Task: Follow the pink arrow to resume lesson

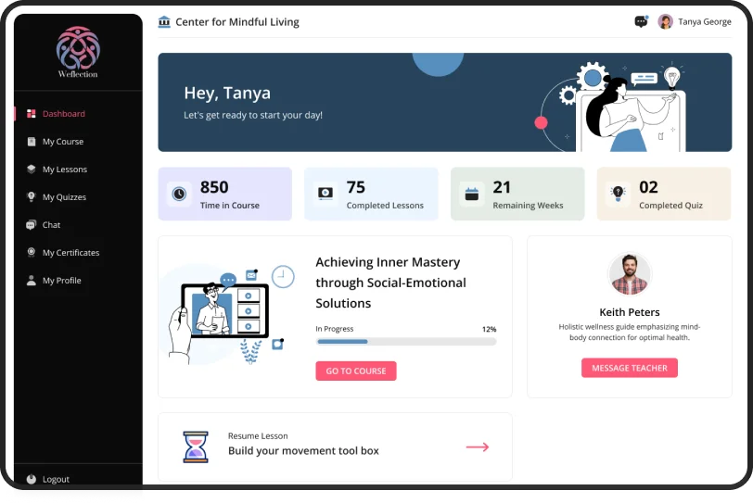Action: 477,446
